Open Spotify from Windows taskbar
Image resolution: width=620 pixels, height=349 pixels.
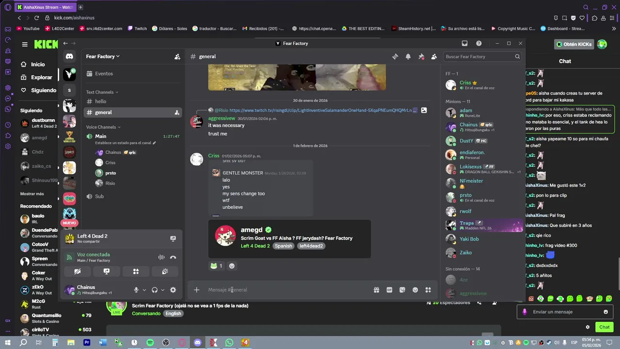(x=150, y=342)
